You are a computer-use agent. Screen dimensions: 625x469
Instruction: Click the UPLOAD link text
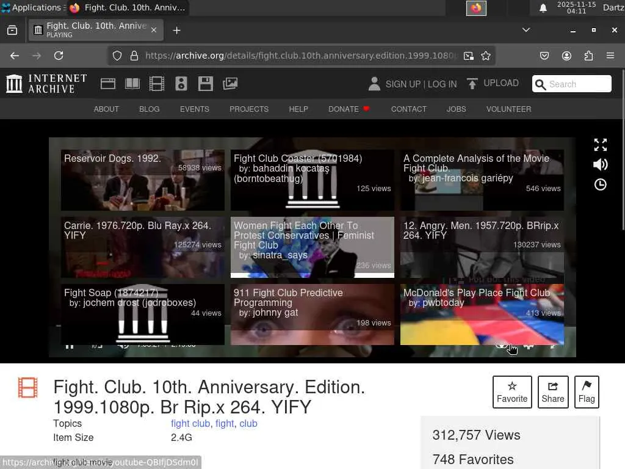coord(501,83)
